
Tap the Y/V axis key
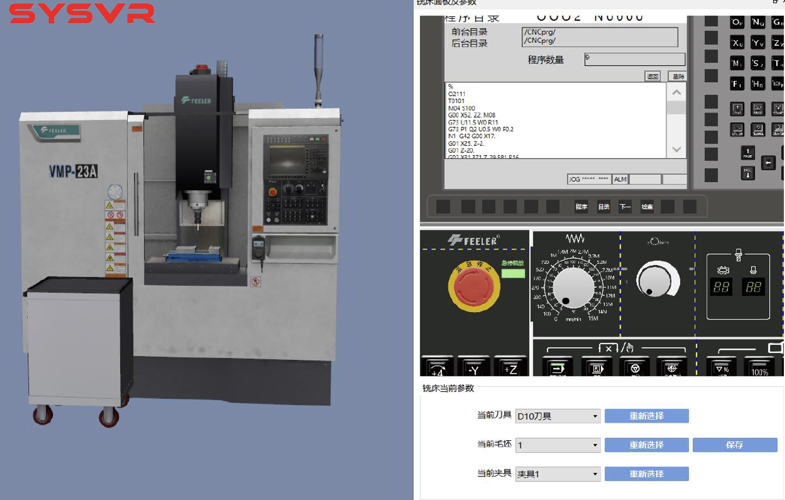[x=759, y=43]
